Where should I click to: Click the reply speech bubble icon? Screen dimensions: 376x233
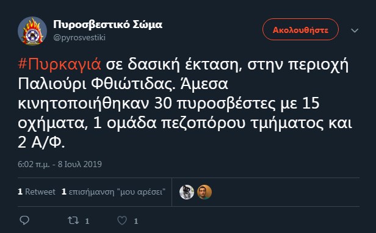tap(24, 220)
